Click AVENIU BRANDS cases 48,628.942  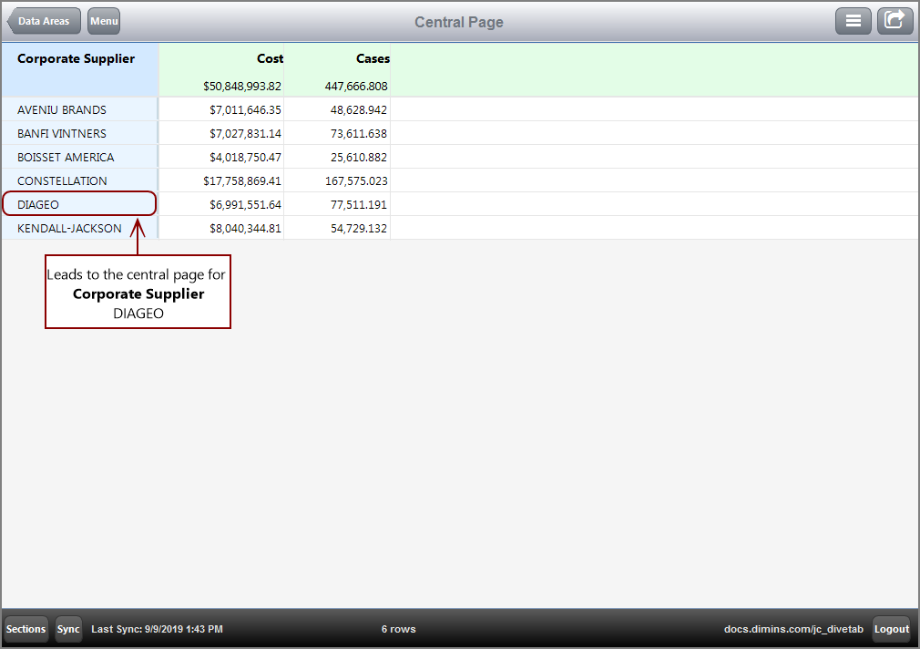[x=359, y=109]
